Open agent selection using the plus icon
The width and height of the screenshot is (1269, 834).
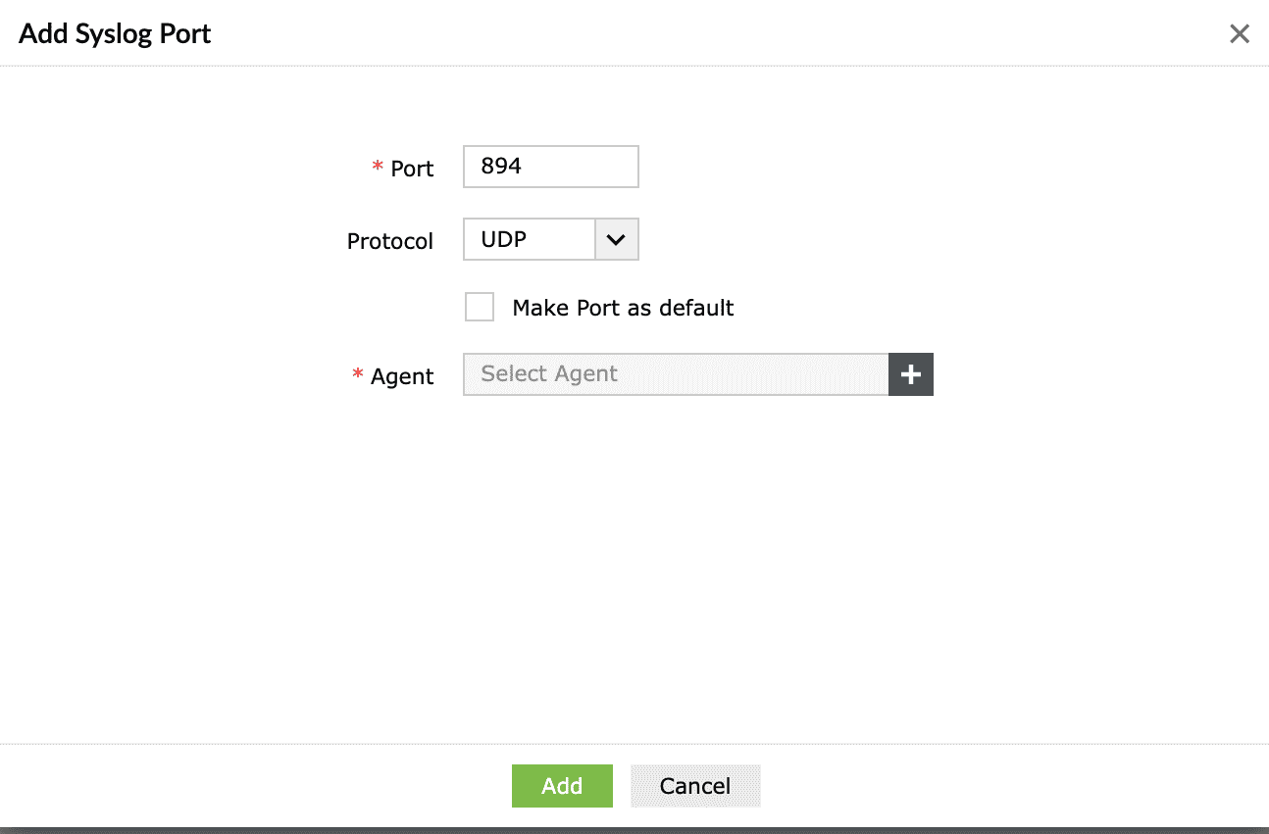coord(910,374)
